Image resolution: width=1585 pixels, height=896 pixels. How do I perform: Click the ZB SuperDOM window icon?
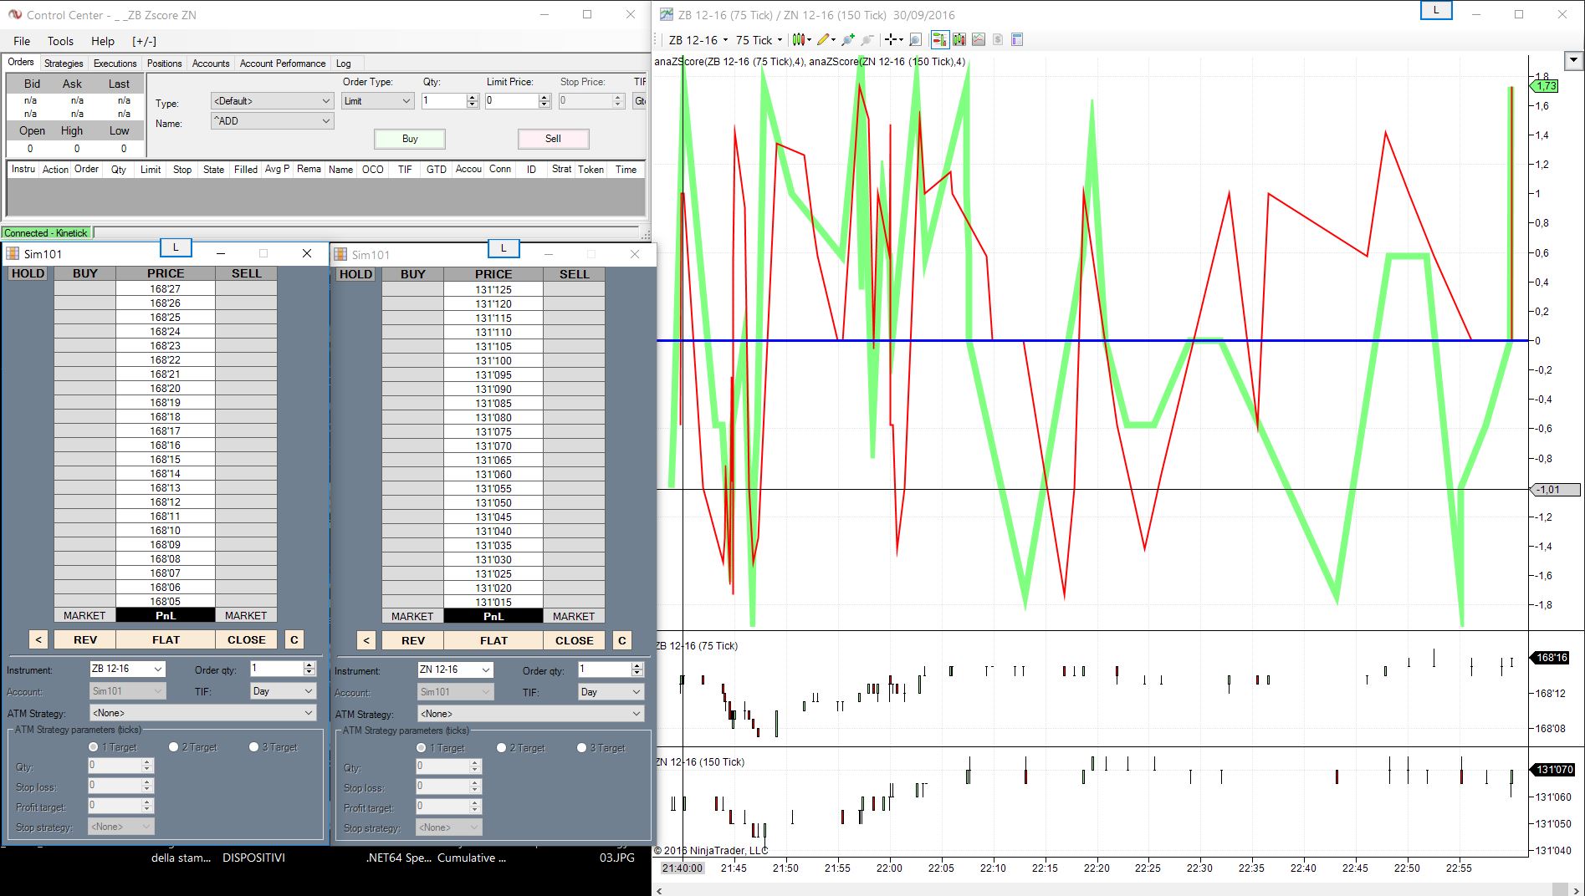pos(13,253)
